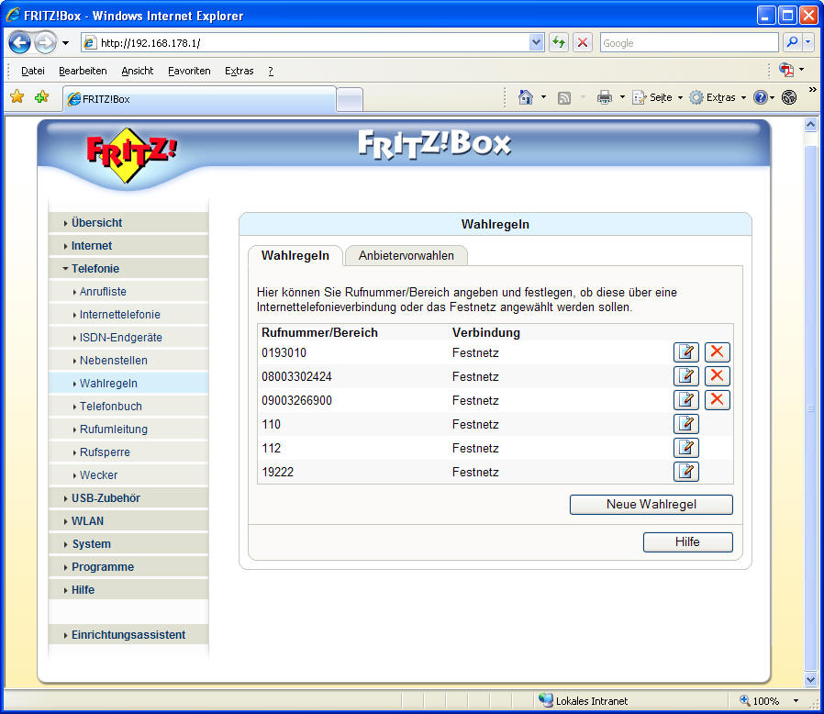Screen dimensions: 824x714
Task: Delete the 09003266900 dialing rule
Action: click(x=717, y=400)
